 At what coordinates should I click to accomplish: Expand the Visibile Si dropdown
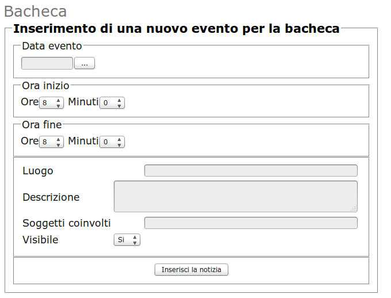click(126, 240)
